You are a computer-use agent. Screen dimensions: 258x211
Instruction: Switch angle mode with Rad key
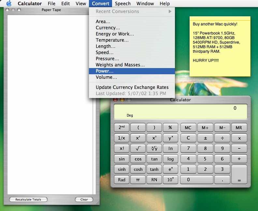tap(122, 180)
